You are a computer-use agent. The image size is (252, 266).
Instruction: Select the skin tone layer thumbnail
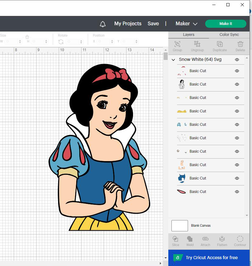pyautogui.click(x=181, y=165)
